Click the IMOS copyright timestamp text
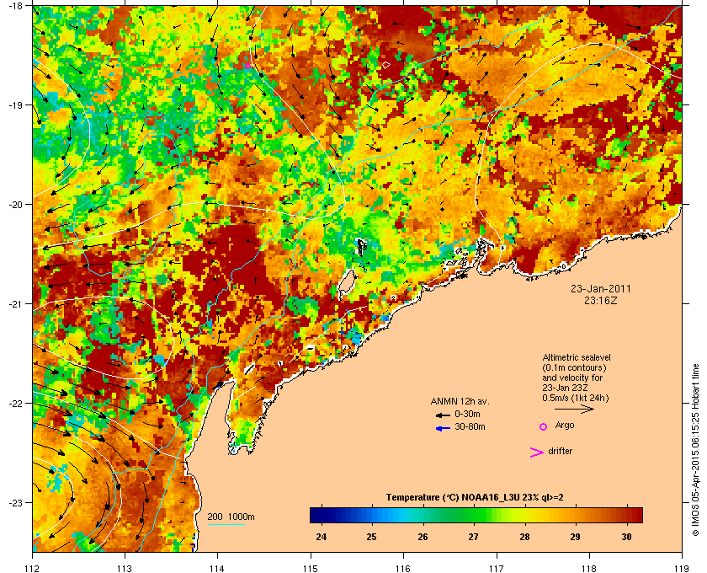Viewport: 707px width, 573px height. 695,451
